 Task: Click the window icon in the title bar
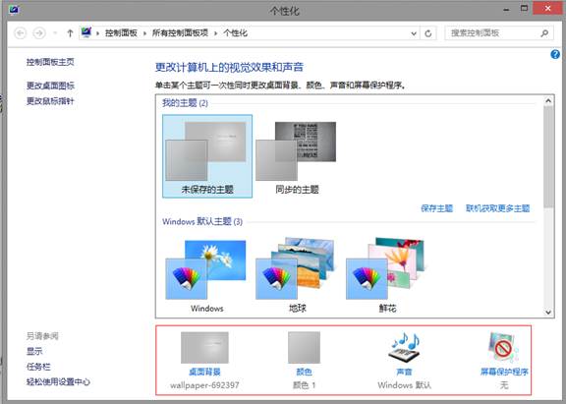coord(14,10)
